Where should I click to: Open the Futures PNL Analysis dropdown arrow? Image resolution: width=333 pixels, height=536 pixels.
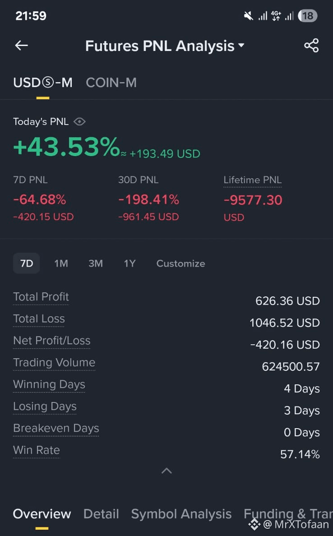241,45
